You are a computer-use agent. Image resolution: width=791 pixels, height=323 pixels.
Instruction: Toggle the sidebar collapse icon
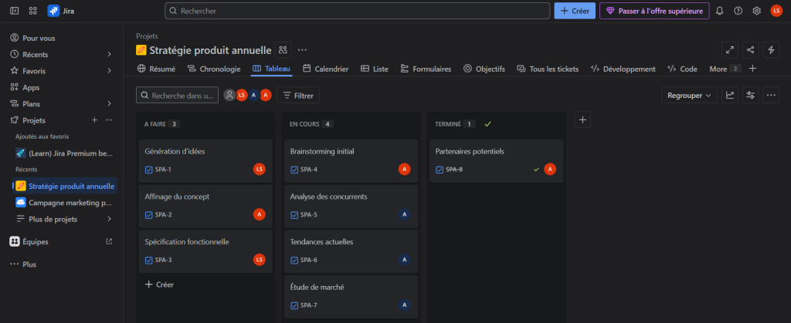[14, 11]
